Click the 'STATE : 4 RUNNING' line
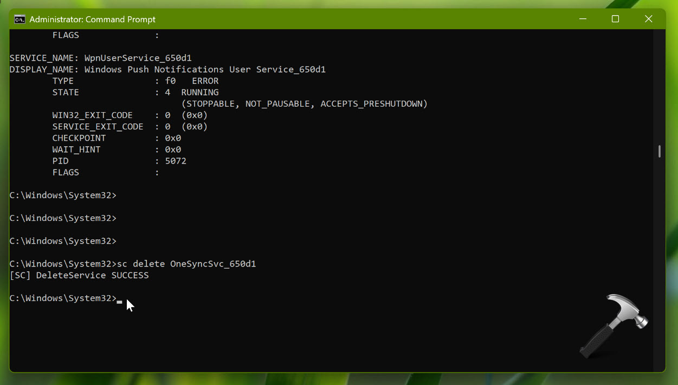Image resolution: width=678 pixels, height=385 pixels. (135, 92)
